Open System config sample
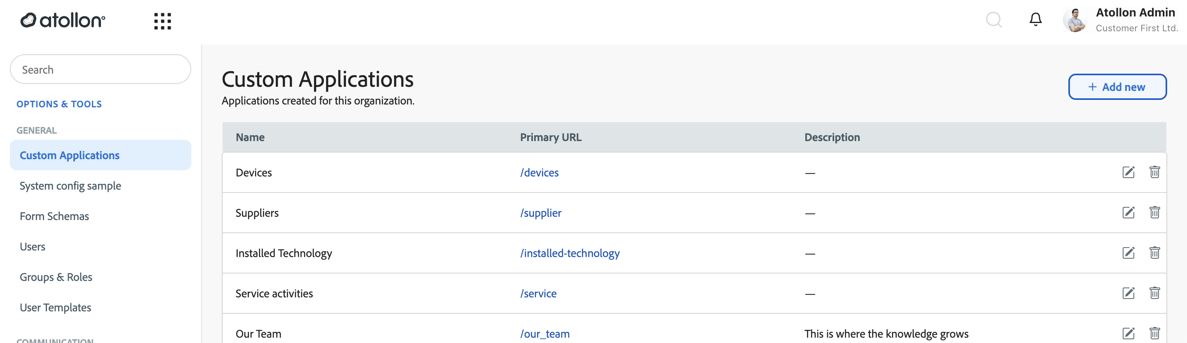 click(70, 186)
